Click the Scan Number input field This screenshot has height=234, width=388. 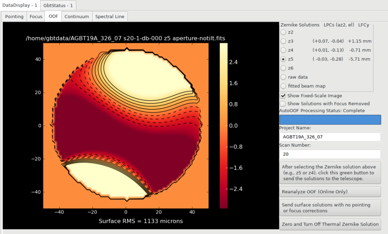tap(330, 154)
